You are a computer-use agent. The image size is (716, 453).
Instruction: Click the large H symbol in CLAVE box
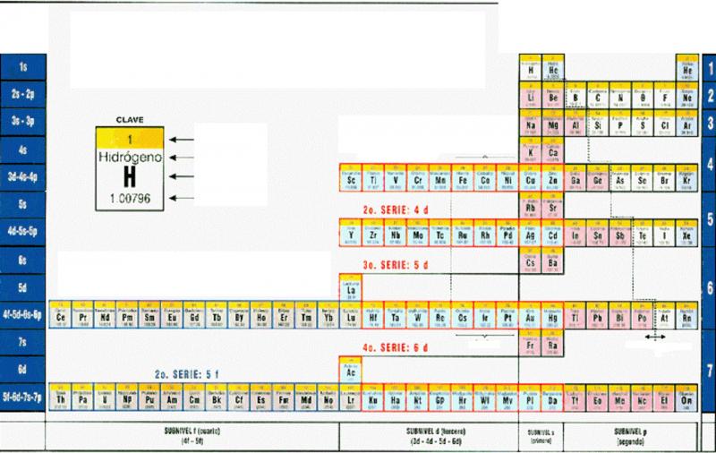click(130, 175)
